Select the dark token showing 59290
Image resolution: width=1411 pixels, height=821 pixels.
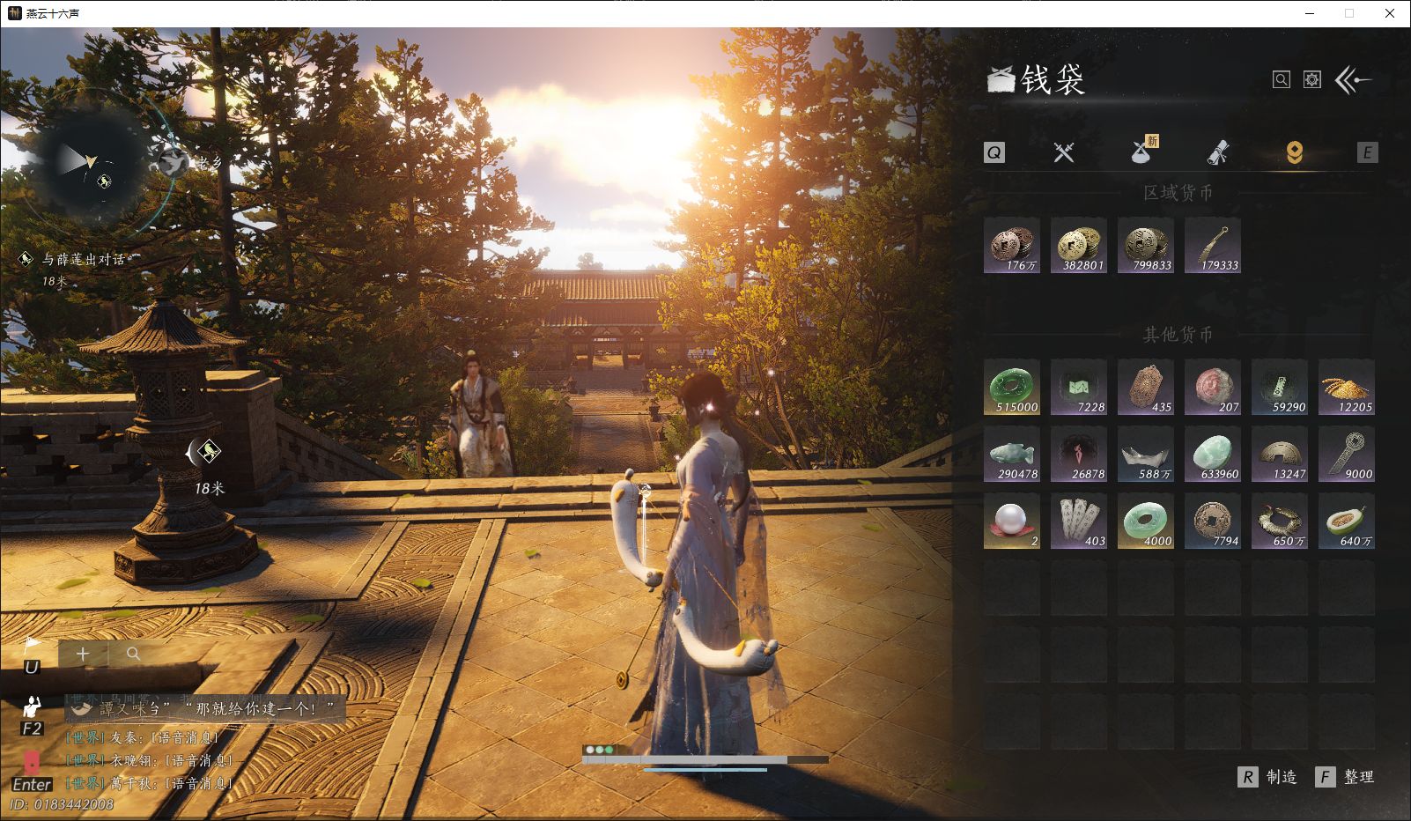[1280, 387]
